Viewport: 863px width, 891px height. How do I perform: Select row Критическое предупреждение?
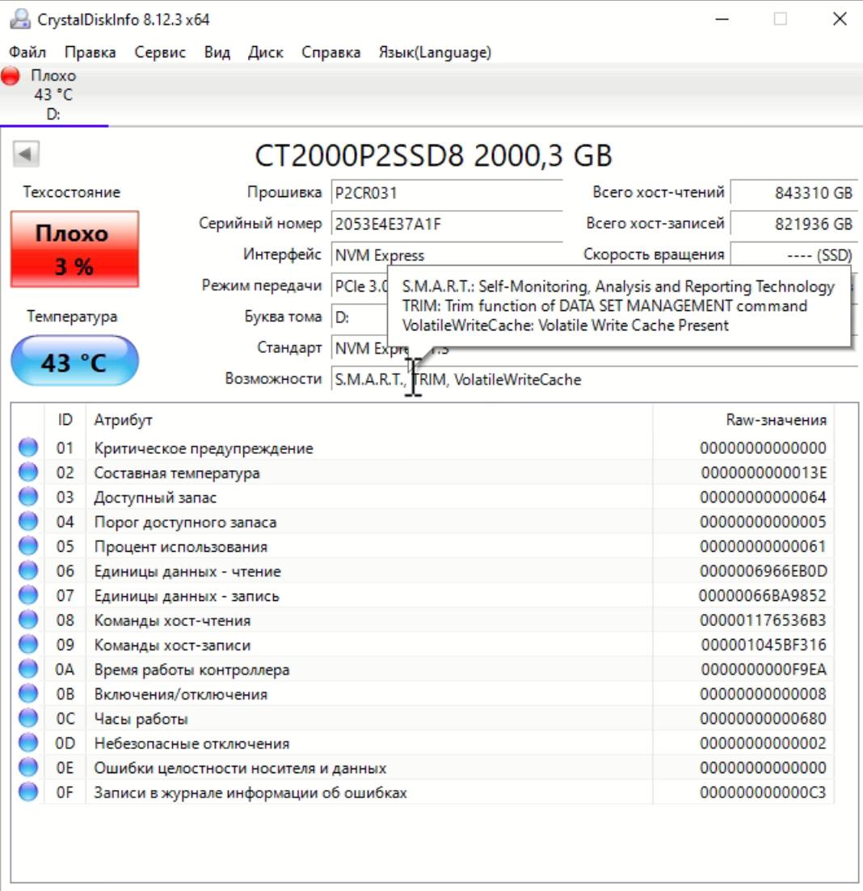[423, 448]
